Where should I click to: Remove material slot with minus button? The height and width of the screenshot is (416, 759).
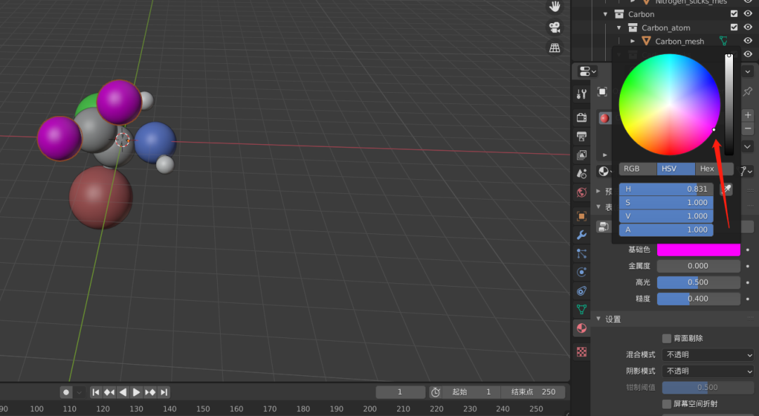pos(748,129)
